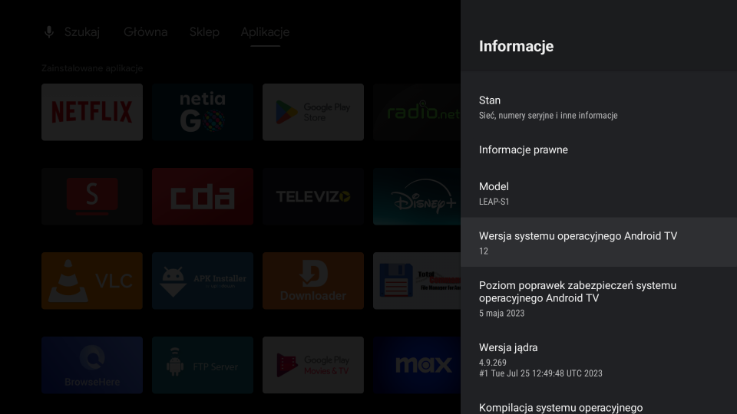The height and width of the screenshot is (414, 737).
Task: Launch VLC media player tile
Action: point(92,281)
